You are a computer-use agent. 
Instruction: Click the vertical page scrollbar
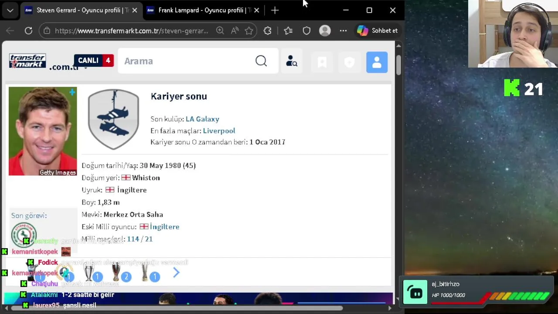coord(398,64)
